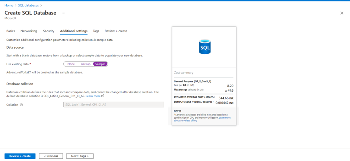This screenshot has height=161, width=350.
Task: Click the 0.010442 INR compute cost value
Action: (224, 103)
